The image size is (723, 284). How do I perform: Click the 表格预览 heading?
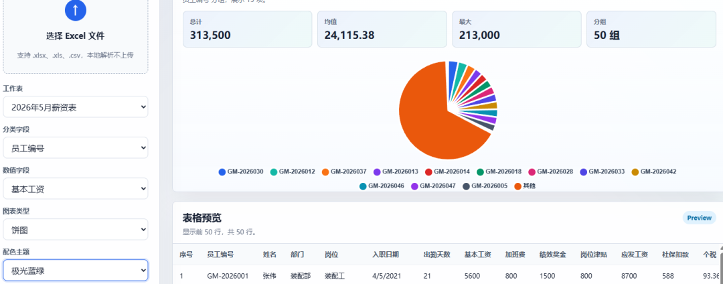(202, 218)
